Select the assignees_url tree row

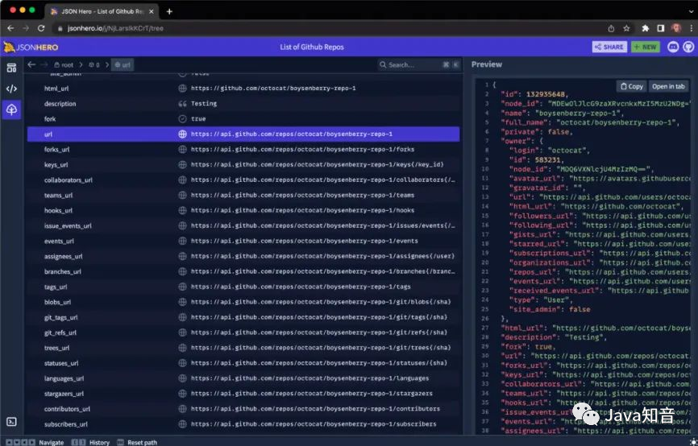tap(243, 256)
